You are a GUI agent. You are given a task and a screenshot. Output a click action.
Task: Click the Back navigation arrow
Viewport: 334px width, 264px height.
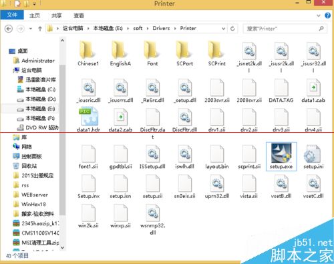(9, 29)
